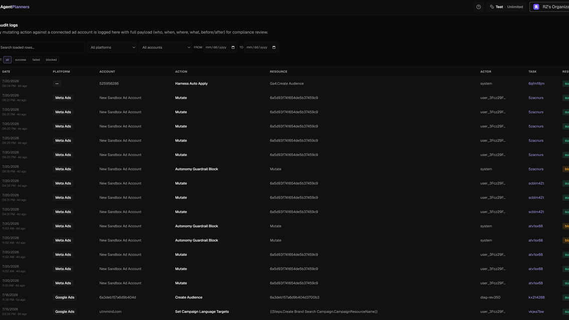Screen dimensions: 569x320
Task: Filter logs by 'success' status
Action: 21,60
